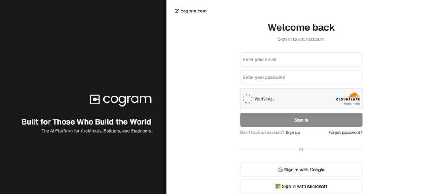Viewport: 436px width, 194px height.
Task: Focus the Enter your password field
Action: [301, 78]
